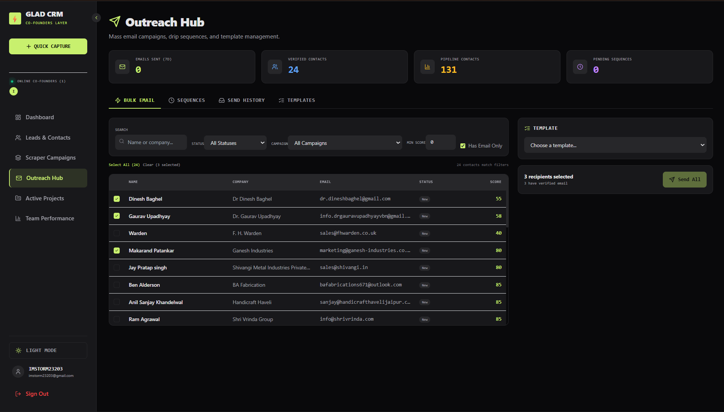Click the contacts table vertical scrollbar
Viewport: 724px width, 412px height.
coord(507,209)
